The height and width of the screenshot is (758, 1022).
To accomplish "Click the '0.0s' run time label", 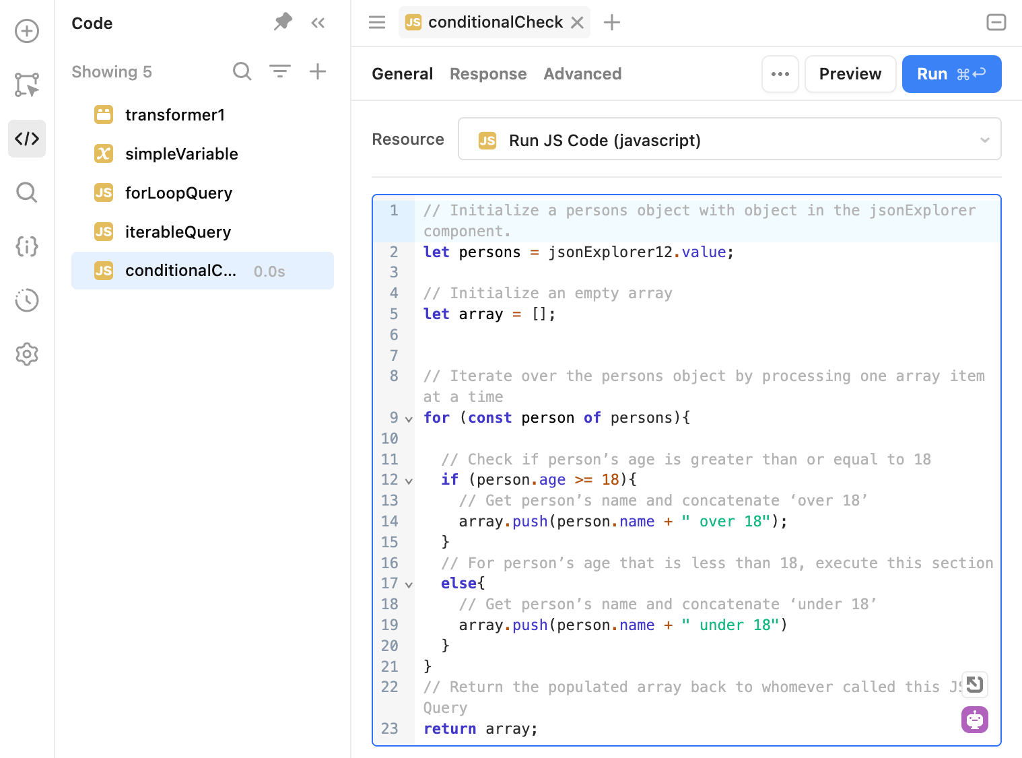I will tap(269, 271).
